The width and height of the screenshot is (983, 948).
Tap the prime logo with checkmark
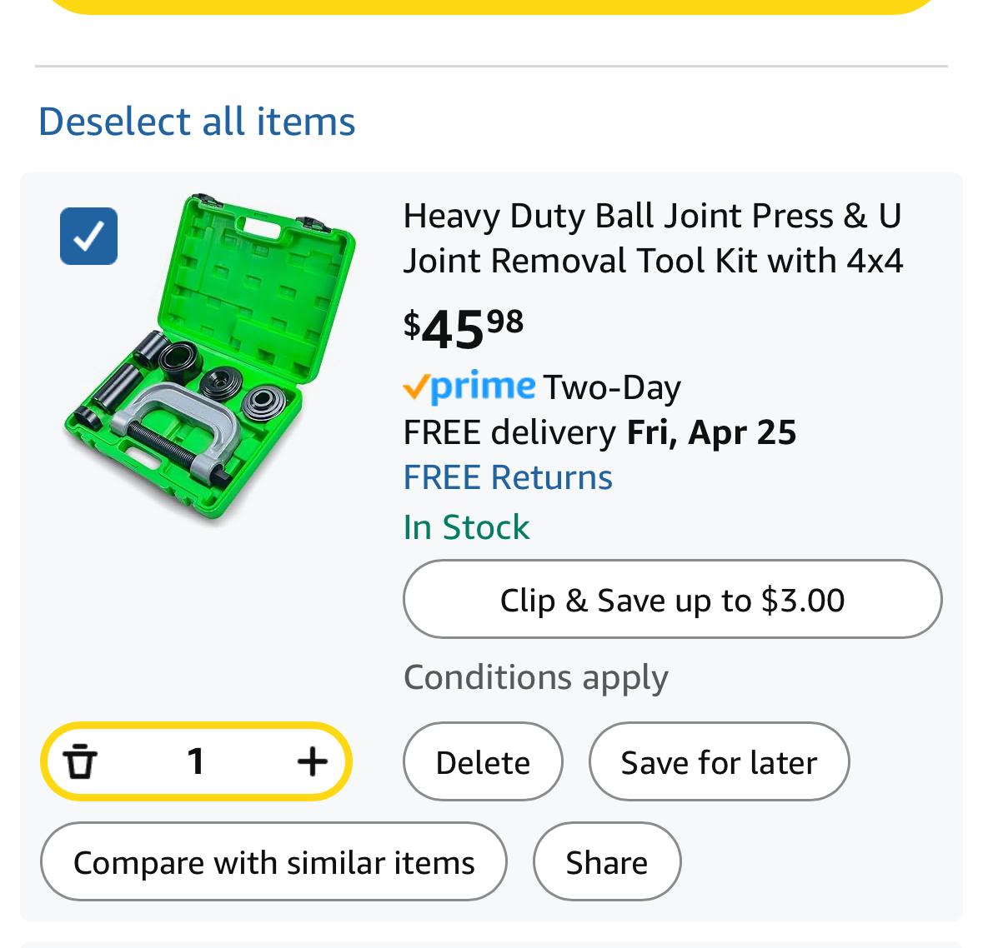(469, 386)
